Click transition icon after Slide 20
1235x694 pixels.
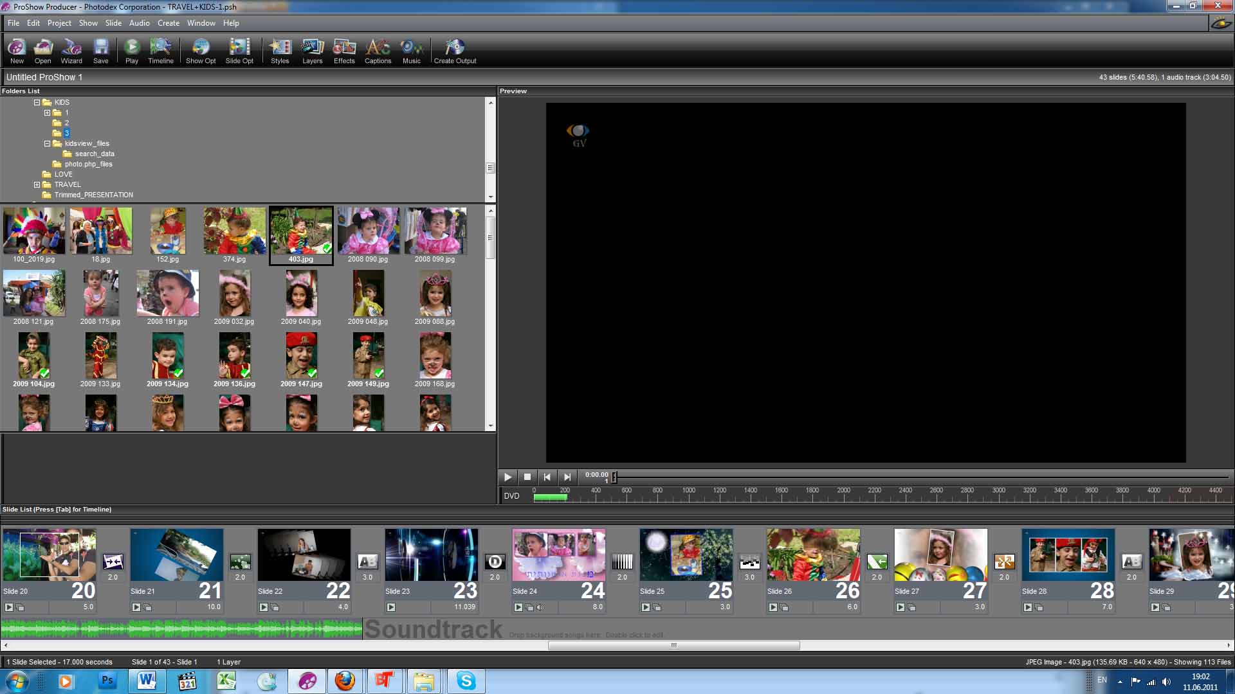[113, 562]
